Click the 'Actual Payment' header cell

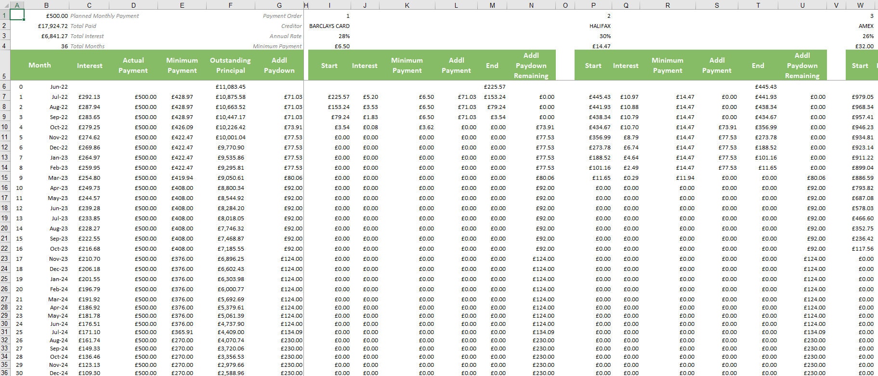click(x=133, y=65)
